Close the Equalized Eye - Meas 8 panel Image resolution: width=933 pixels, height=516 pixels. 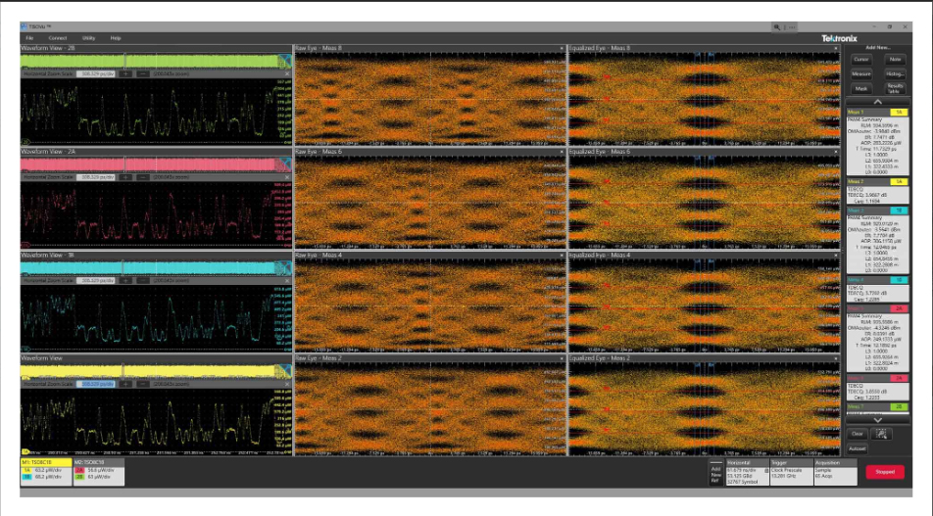[x=836, y=49]
